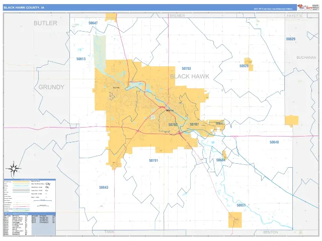Click ZIP code label 50703

(x=186, y=68)
